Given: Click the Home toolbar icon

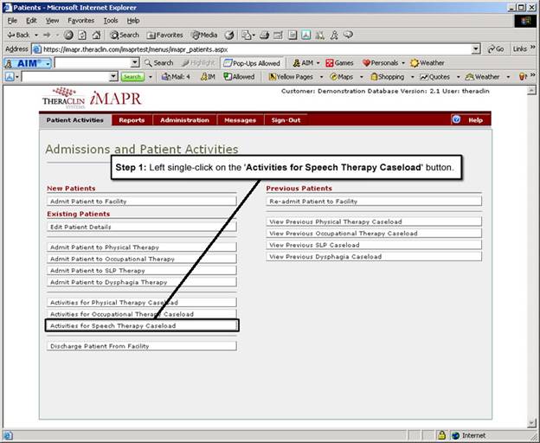Looking at the screenshot, I should [x=97, y=35].
